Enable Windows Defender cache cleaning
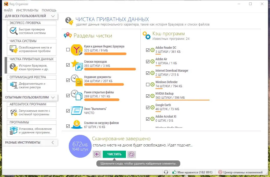The image size is (270, 177). point(147,84)
